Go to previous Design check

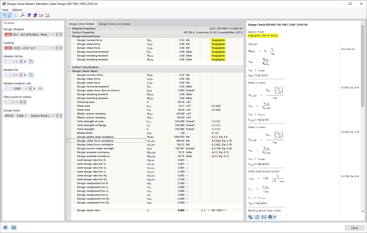pyautogui.click(x=57, y=116)
